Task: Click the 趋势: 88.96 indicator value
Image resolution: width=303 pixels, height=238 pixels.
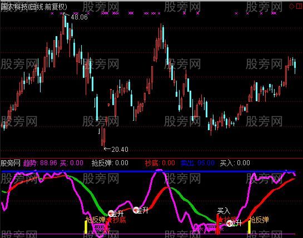Action: (40, 163)
